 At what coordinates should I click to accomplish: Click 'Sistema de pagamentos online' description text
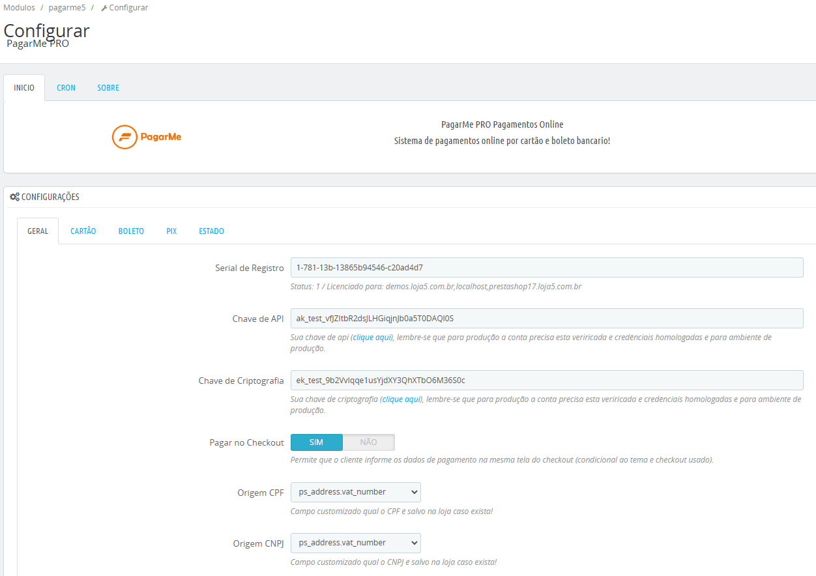(x=503, y=140)
